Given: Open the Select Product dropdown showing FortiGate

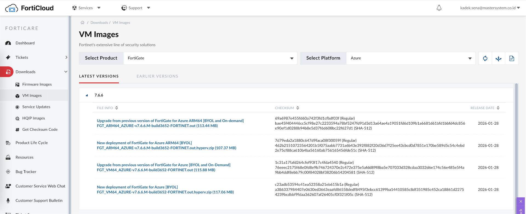Looking at the screenshot, I should (210, 58).
